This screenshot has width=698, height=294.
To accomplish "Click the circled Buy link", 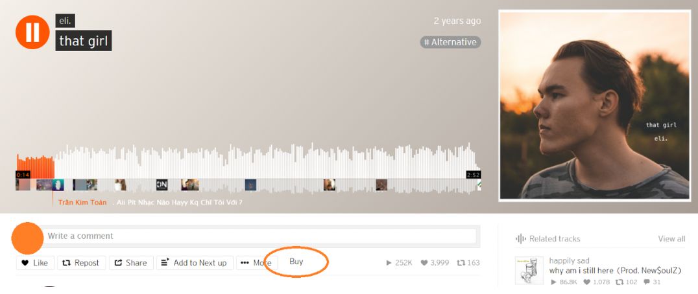I will pyautogui.click(x=296, y=262).
